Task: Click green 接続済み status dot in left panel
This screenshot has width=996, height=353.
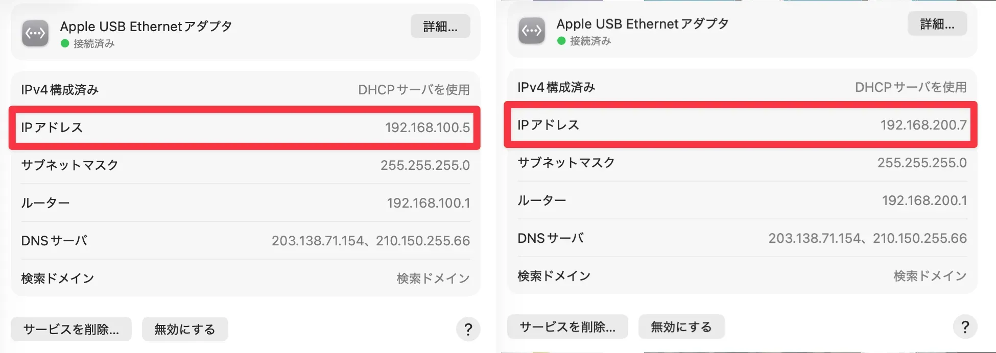Action: [65, 44]
